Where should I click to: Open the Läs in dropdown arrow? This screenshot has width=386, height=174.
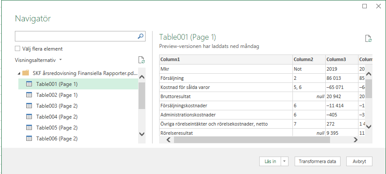(284, 161)
